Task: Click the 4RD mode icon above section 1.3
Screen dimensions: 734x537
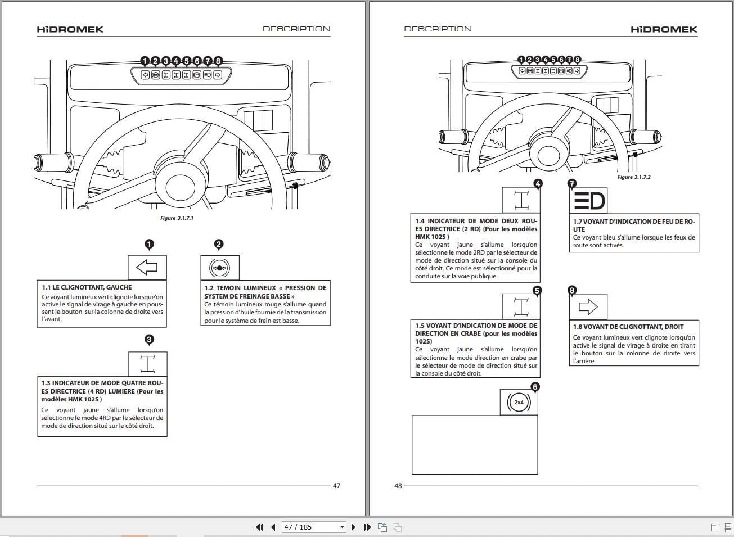Action: (148, 363)
